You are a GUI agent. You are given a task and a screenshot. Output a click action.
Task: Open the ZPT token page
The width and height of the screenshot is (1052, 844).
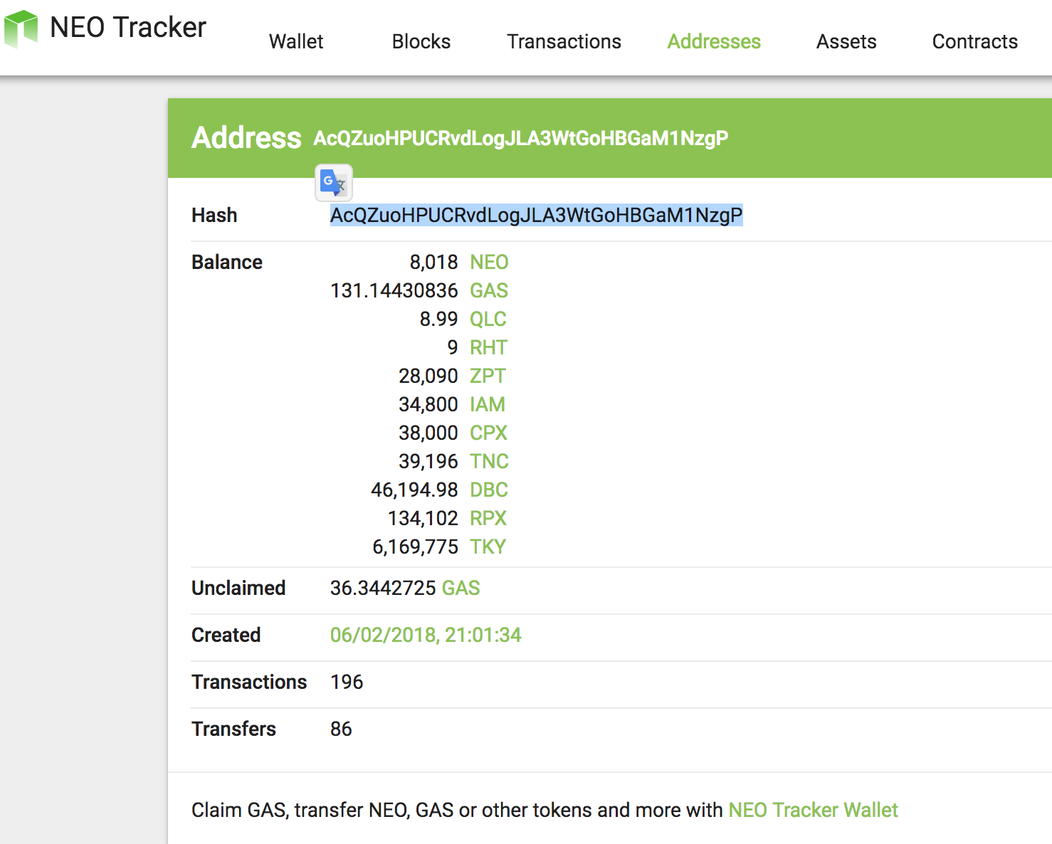click(x=488, y=376)
